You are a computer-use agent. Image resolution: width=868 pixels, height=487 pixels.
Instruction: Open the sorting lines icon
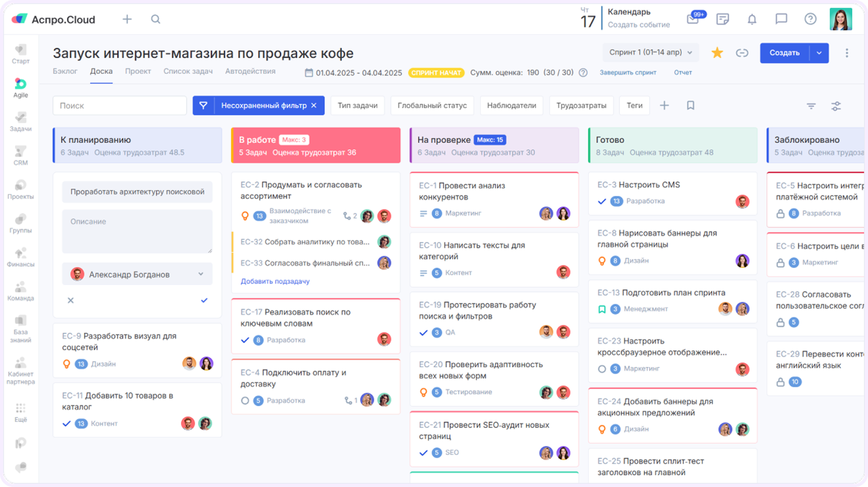811,106
